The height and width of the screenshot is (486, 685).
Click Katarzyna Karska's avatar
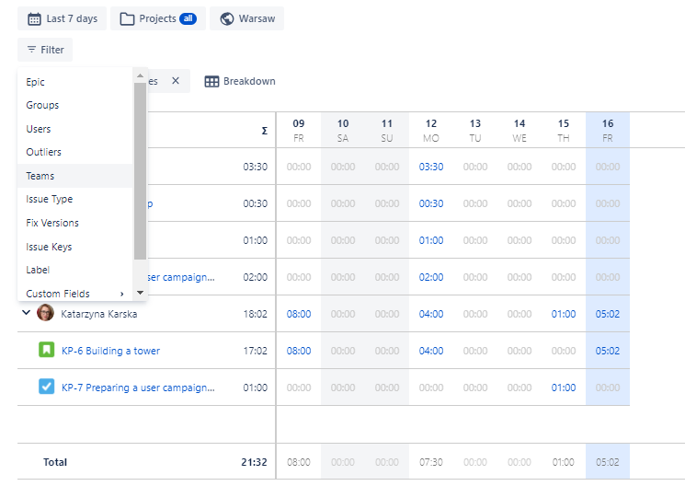pyautogui.click(x=45, y=314)
